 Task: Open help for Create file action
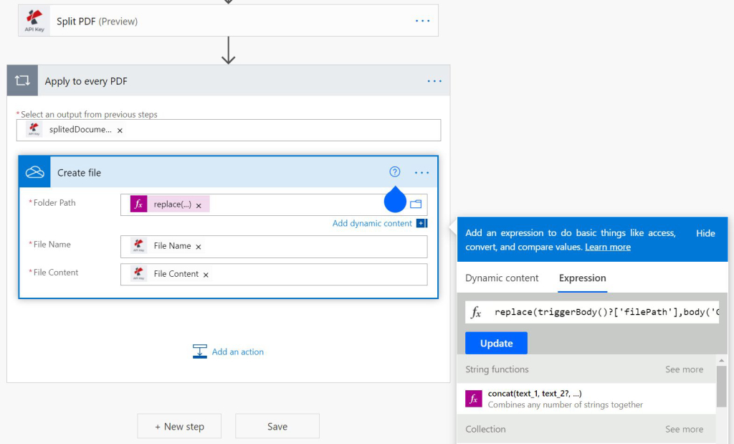395,172
